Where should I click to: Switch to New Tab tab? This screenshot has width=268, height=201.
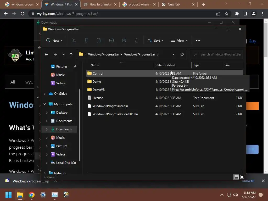[x=178, y=4]
